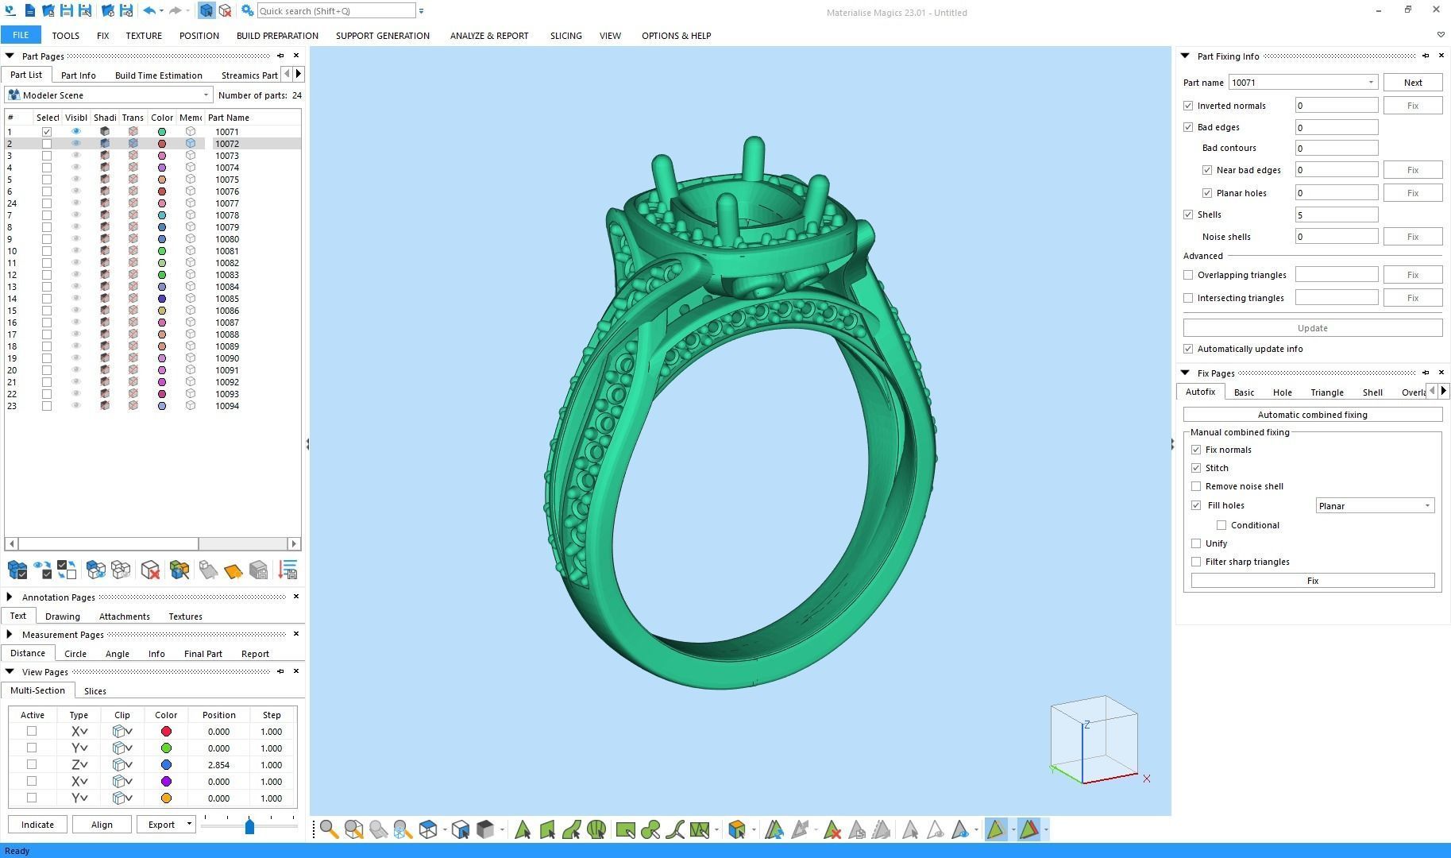Image resolution: width=1451 pixels, height=858 pixels.
Task: Click the sort and save list icon
Action: tap(287, 570)
